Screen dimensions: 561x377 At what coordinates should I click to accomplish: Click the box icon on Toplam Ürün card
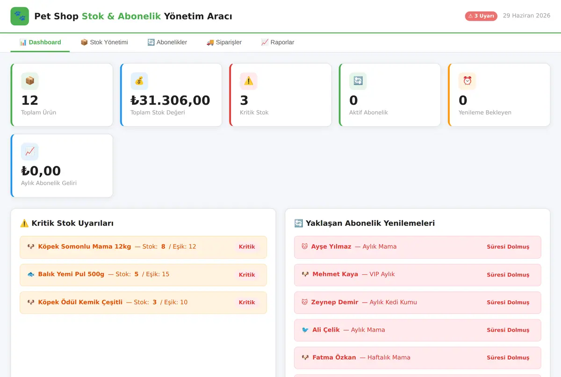click(x=30, y=81)
